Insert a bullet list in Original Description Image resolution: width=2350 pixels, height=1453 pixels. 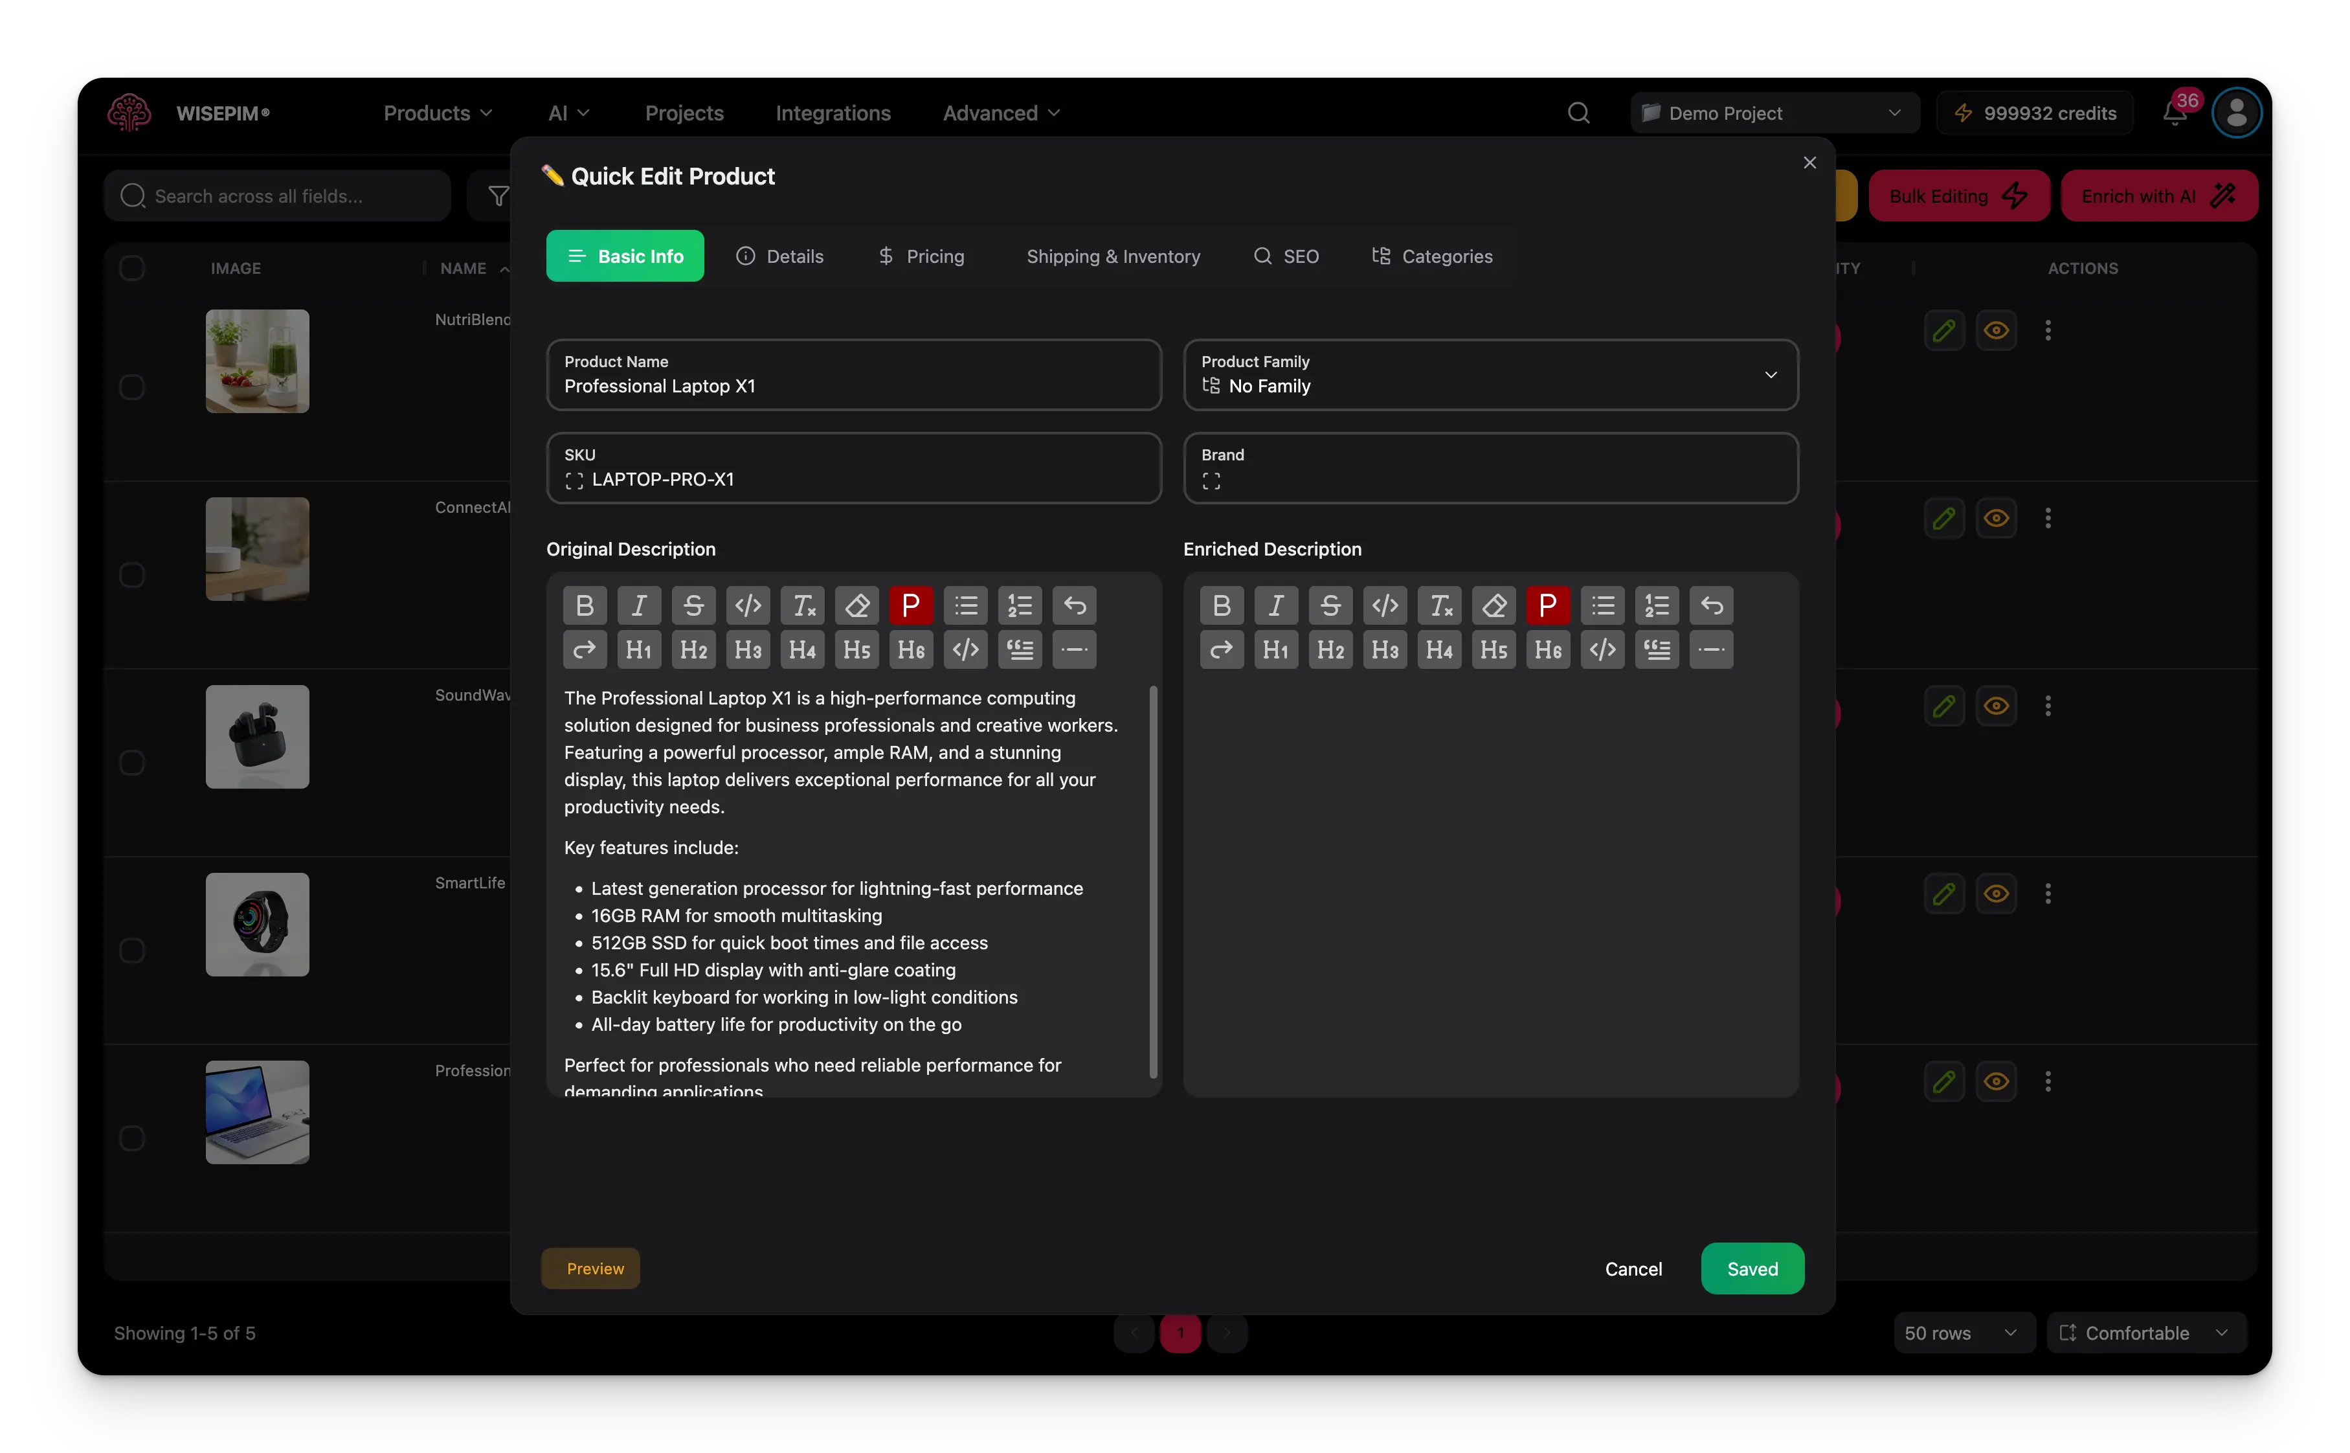pyautogui.click(x=967, y=605)
